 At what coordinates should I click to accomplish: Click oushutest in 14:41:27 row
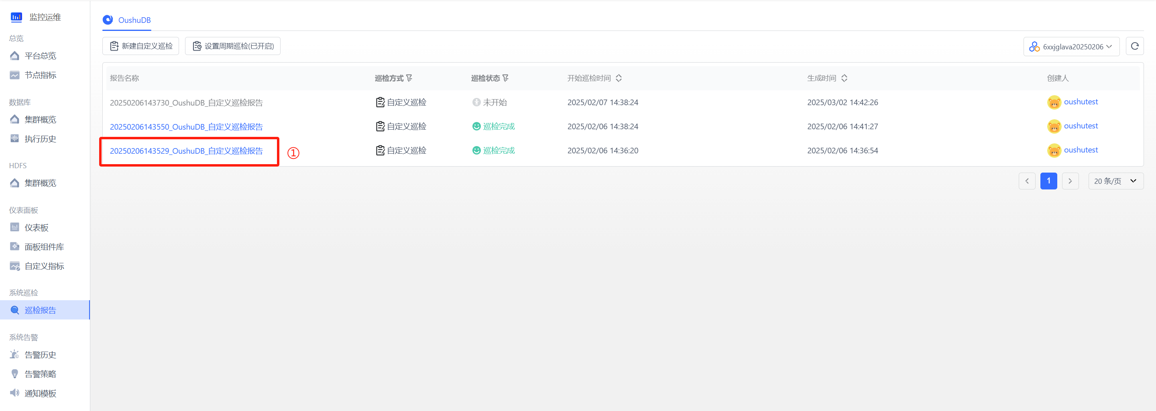[1081, 126]
